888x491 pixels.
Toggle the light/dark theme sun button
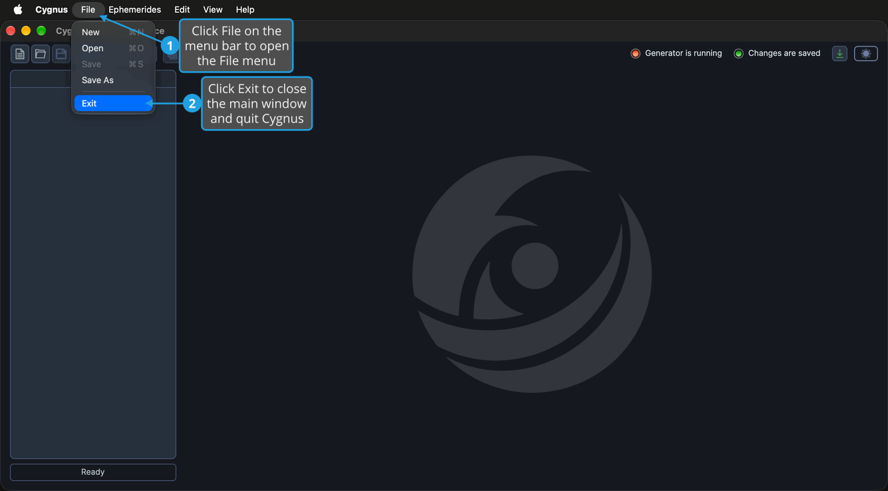click(x=866, y=53)
